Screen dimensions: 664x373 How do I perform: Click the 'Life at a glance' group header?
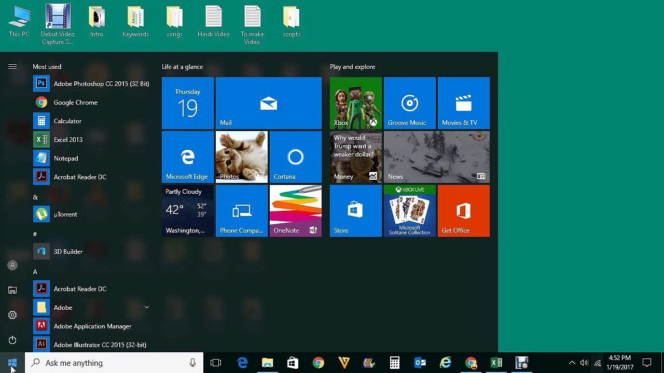coord(182,67)
